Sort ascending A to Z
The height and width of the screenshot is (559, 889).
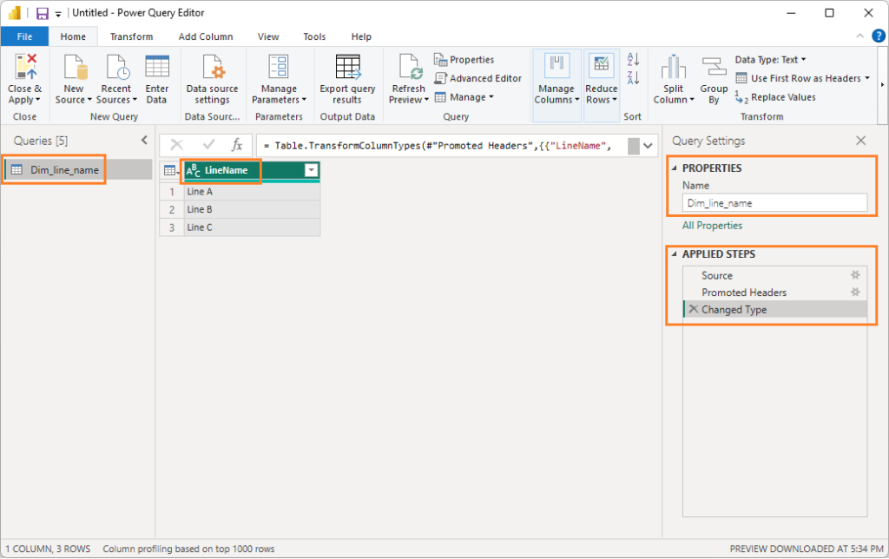633,59
